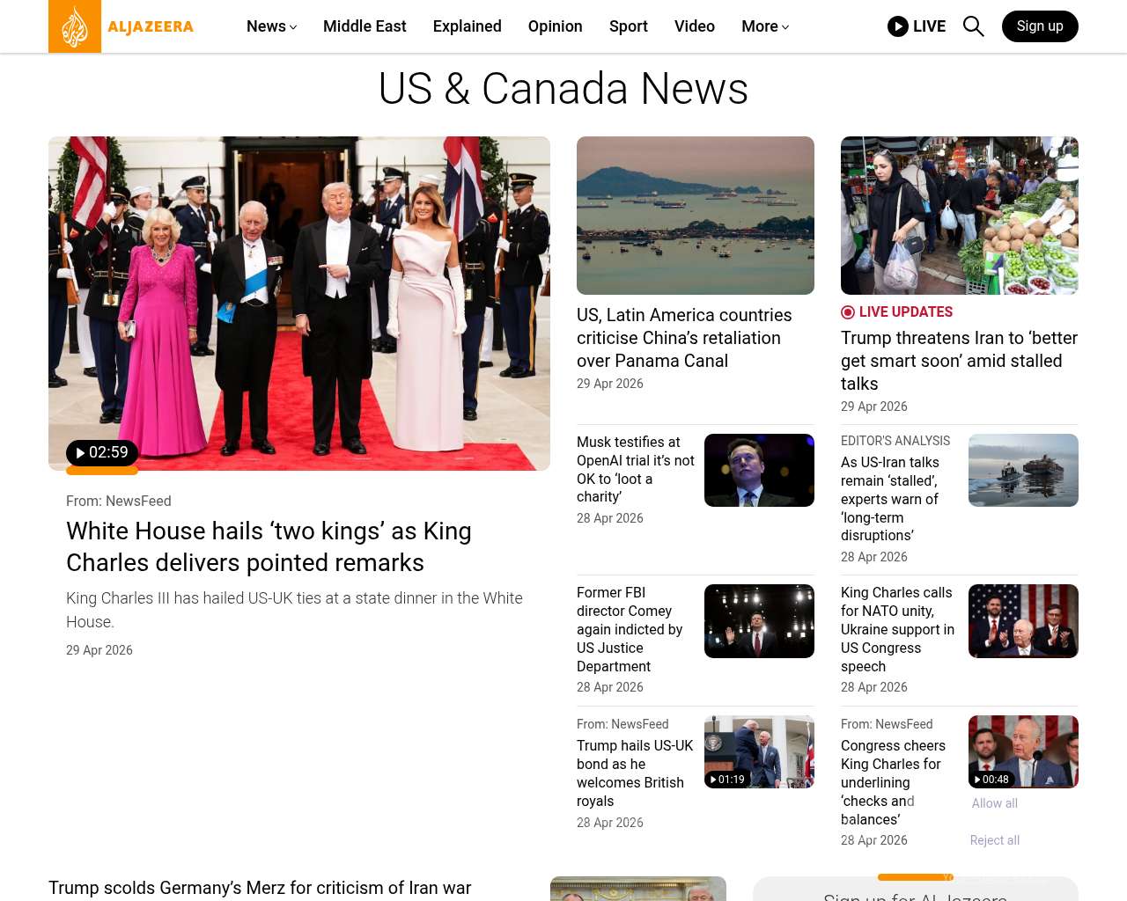Open the Sport menu item

coord(628,26)
